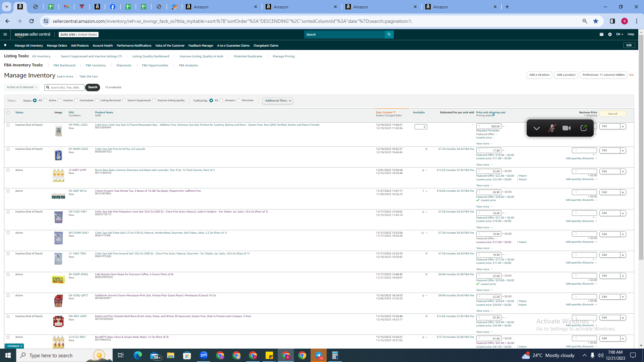
Task: Open Chrome three-dot menu
Action: [637, 21]
